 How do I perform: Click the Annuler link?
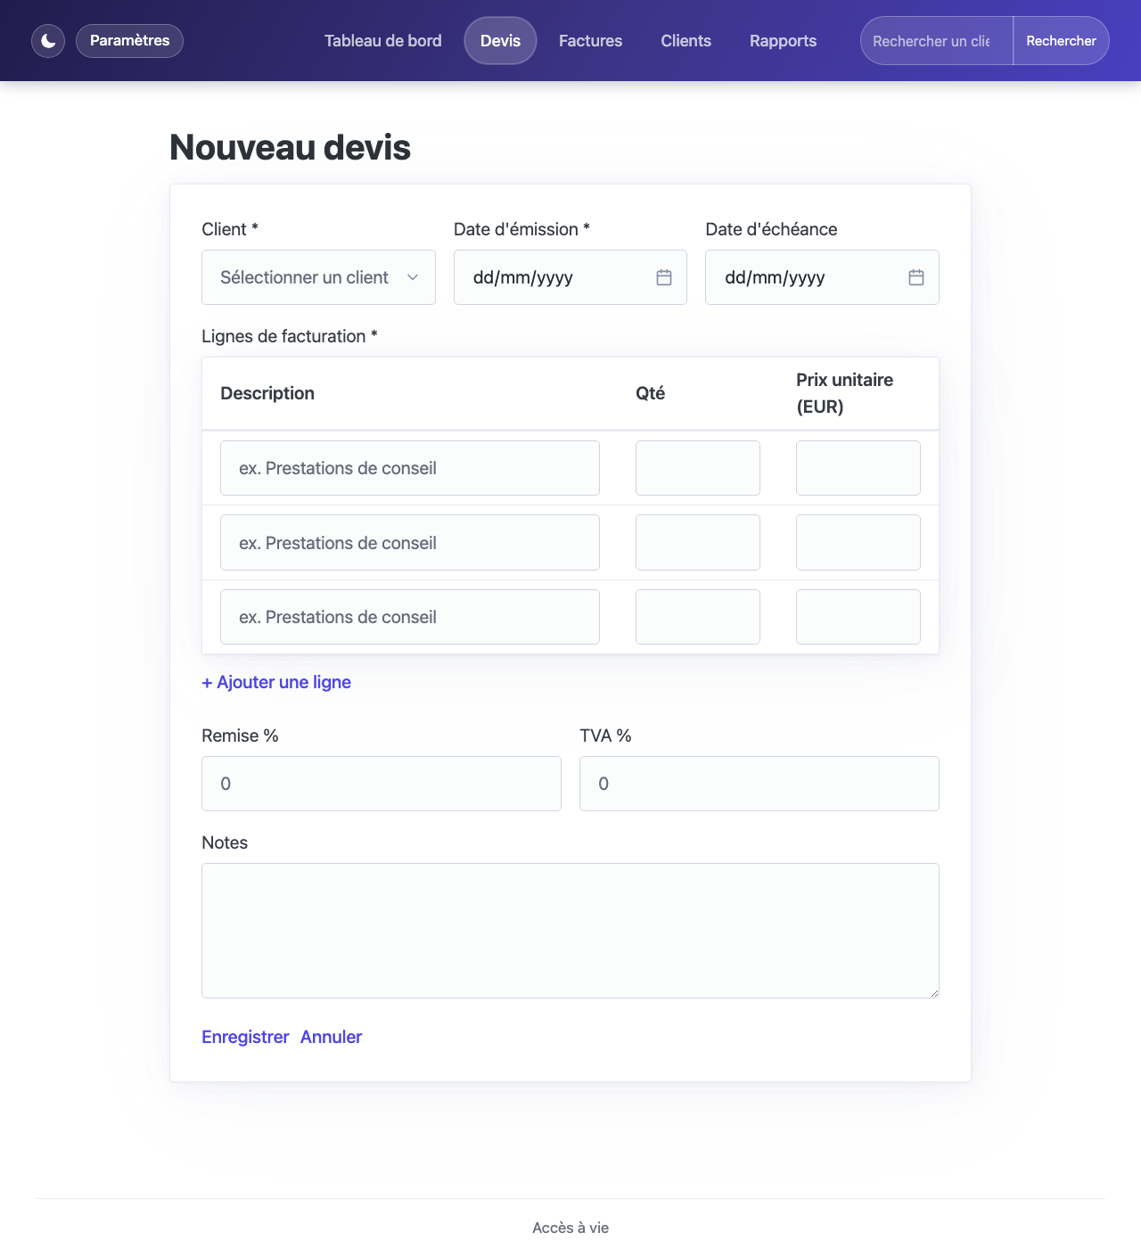click(331, 1037)
